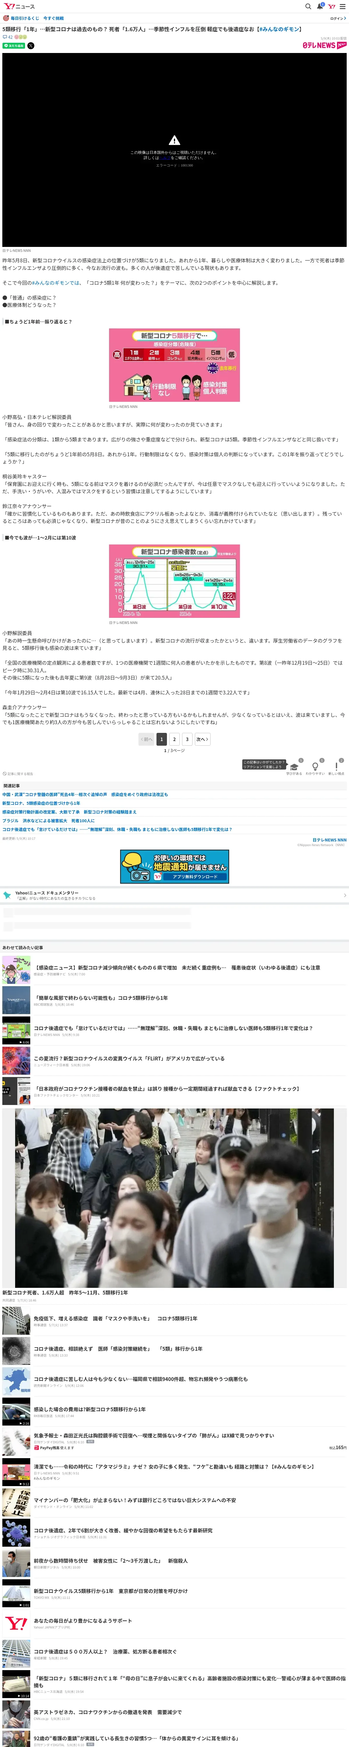Open headline 新型コロナ死者、1.6万人超
Screen dimensions: 349x1747
pyautogui.click(x=65, y=1292)
